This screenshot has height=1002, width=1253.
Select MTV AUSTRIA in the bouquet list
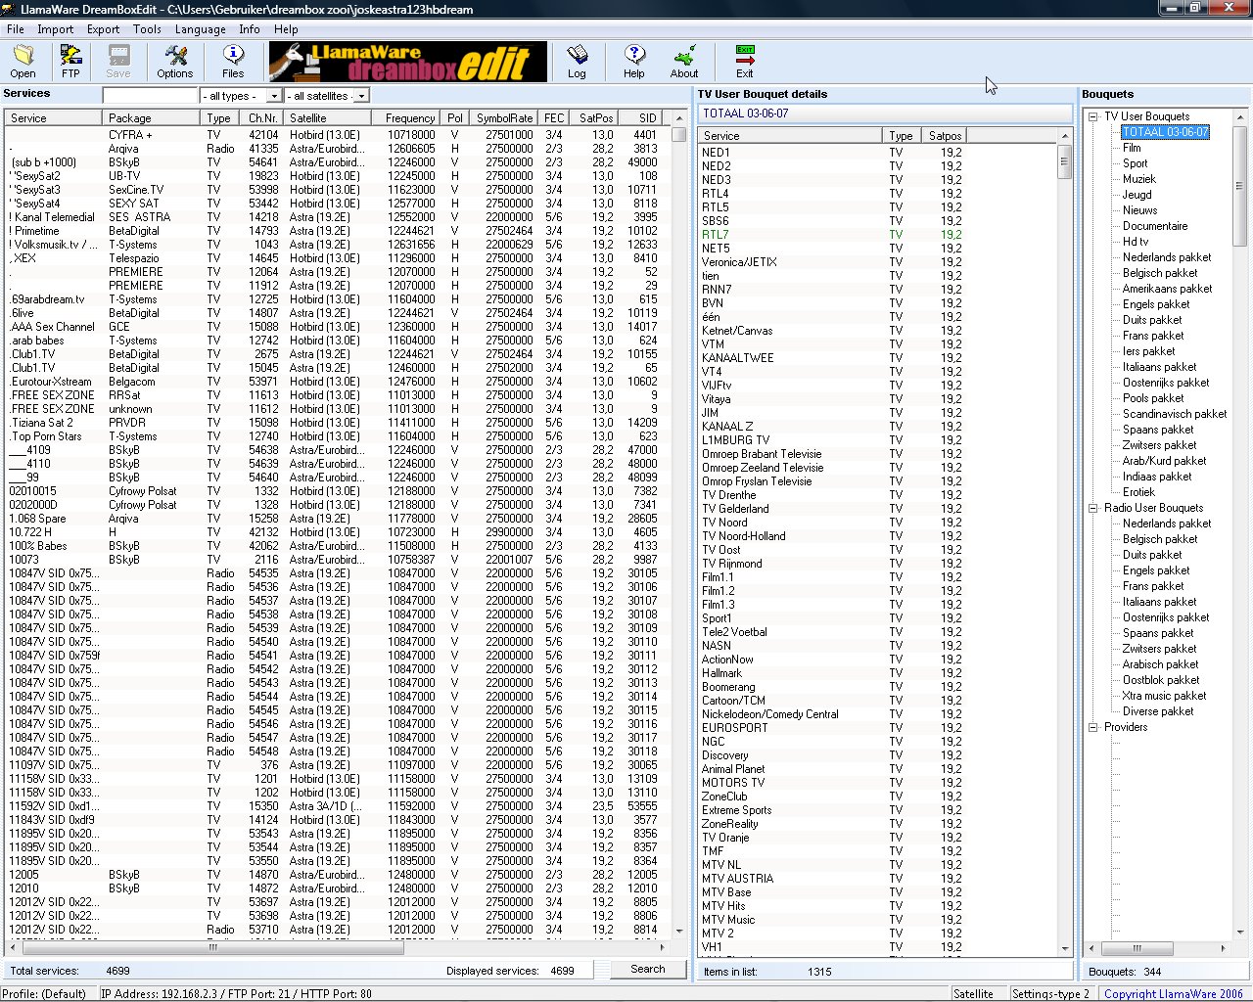tap(878, 879)
